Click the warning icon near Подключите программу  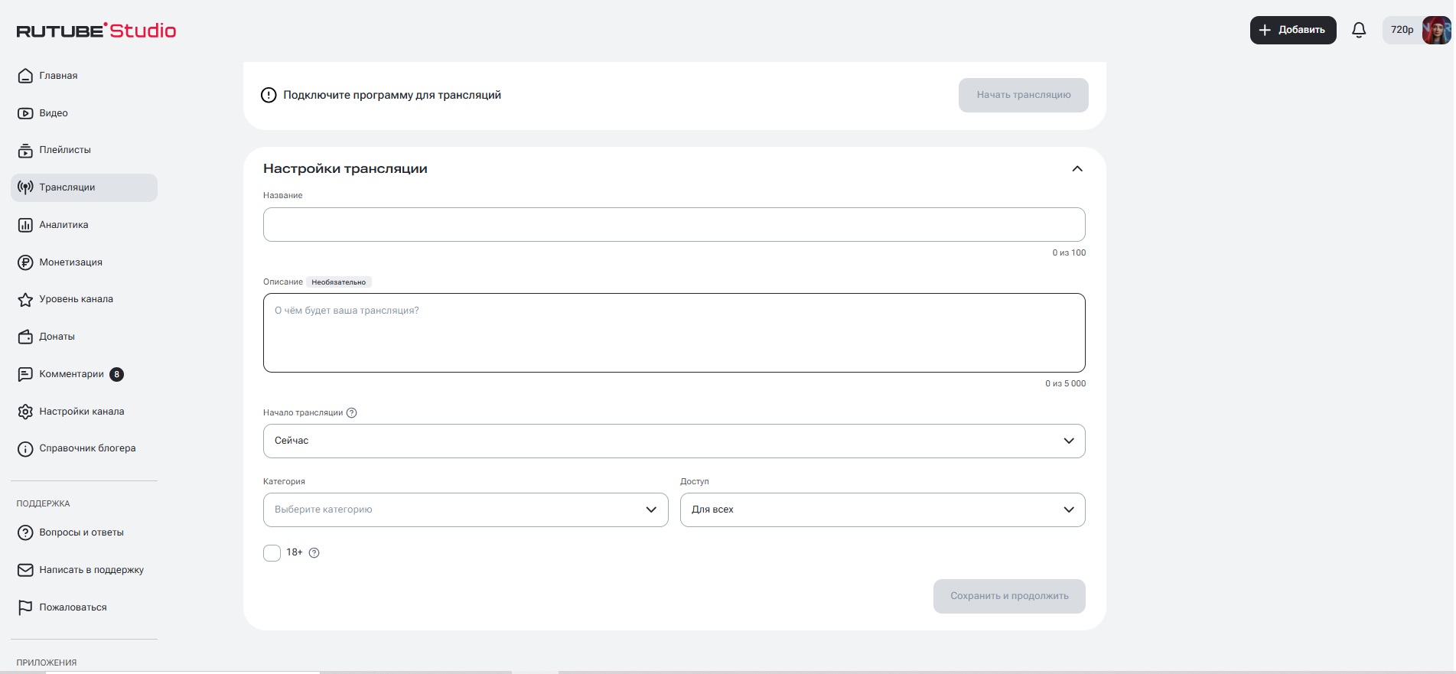269,96
